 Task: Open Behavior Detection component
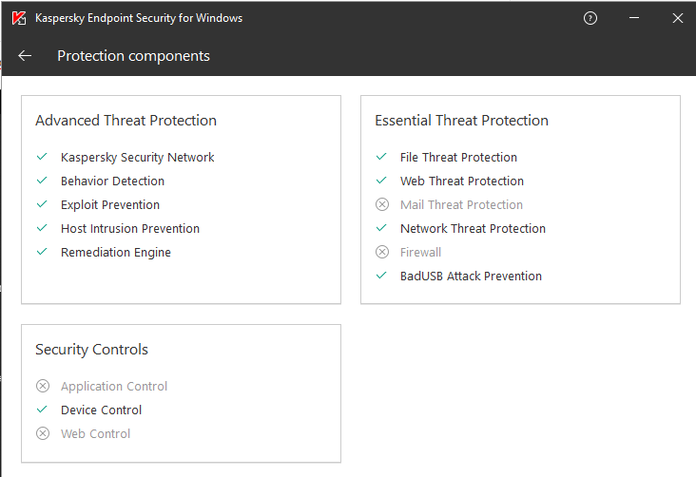pos(112,181)
